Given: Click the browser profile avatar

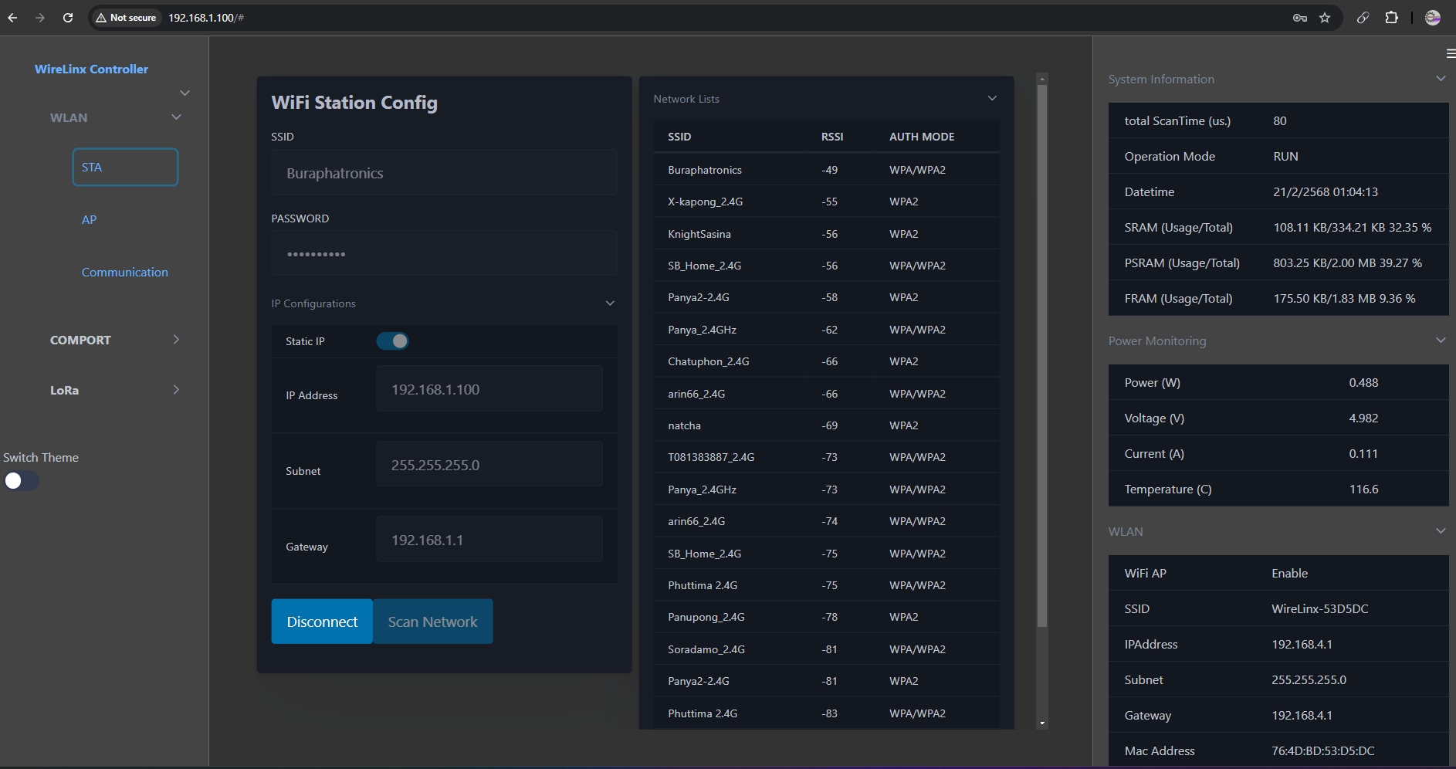Looking at the screenshot, I should [1433, 18].
